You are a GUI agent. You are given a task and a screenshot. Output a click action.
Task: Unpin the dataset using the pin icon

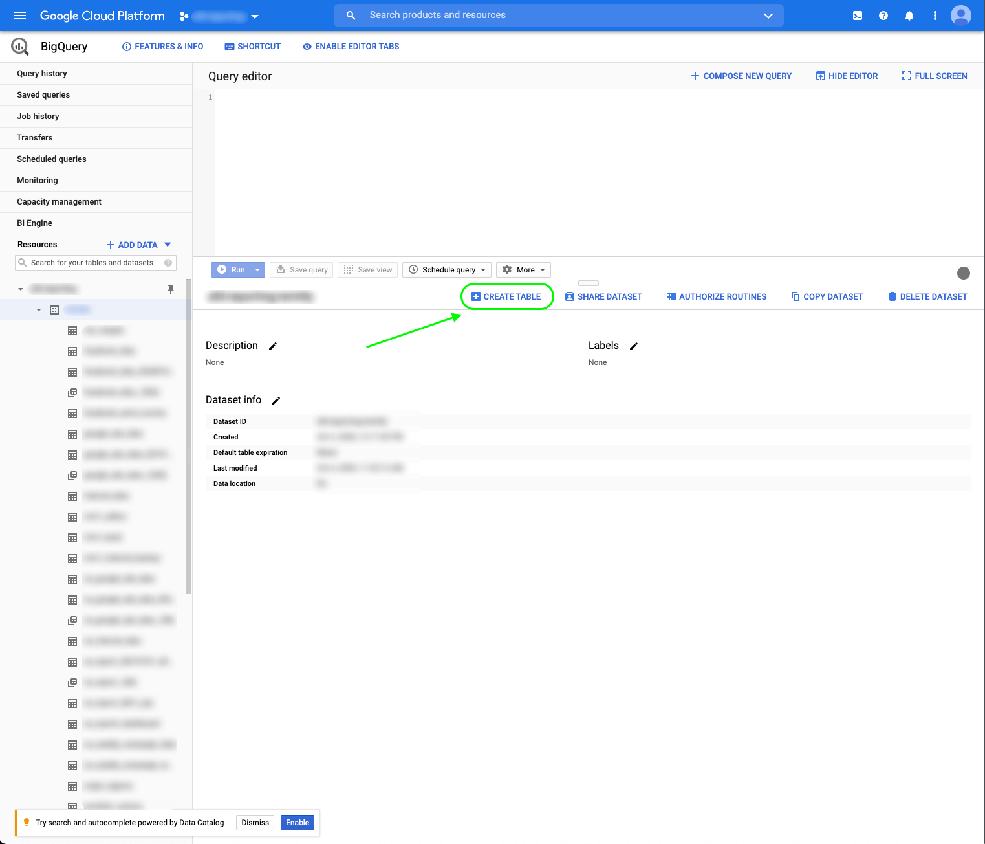[171, 289]
